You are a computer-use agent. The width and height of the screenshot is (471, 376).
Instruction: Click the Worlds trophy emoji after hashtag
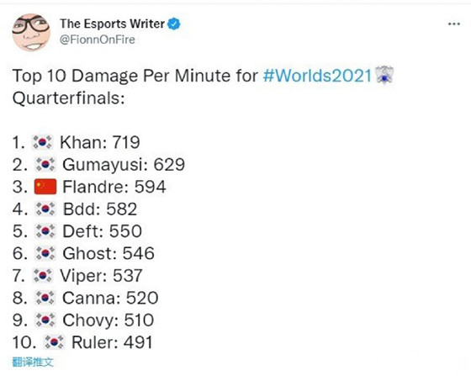385,75
